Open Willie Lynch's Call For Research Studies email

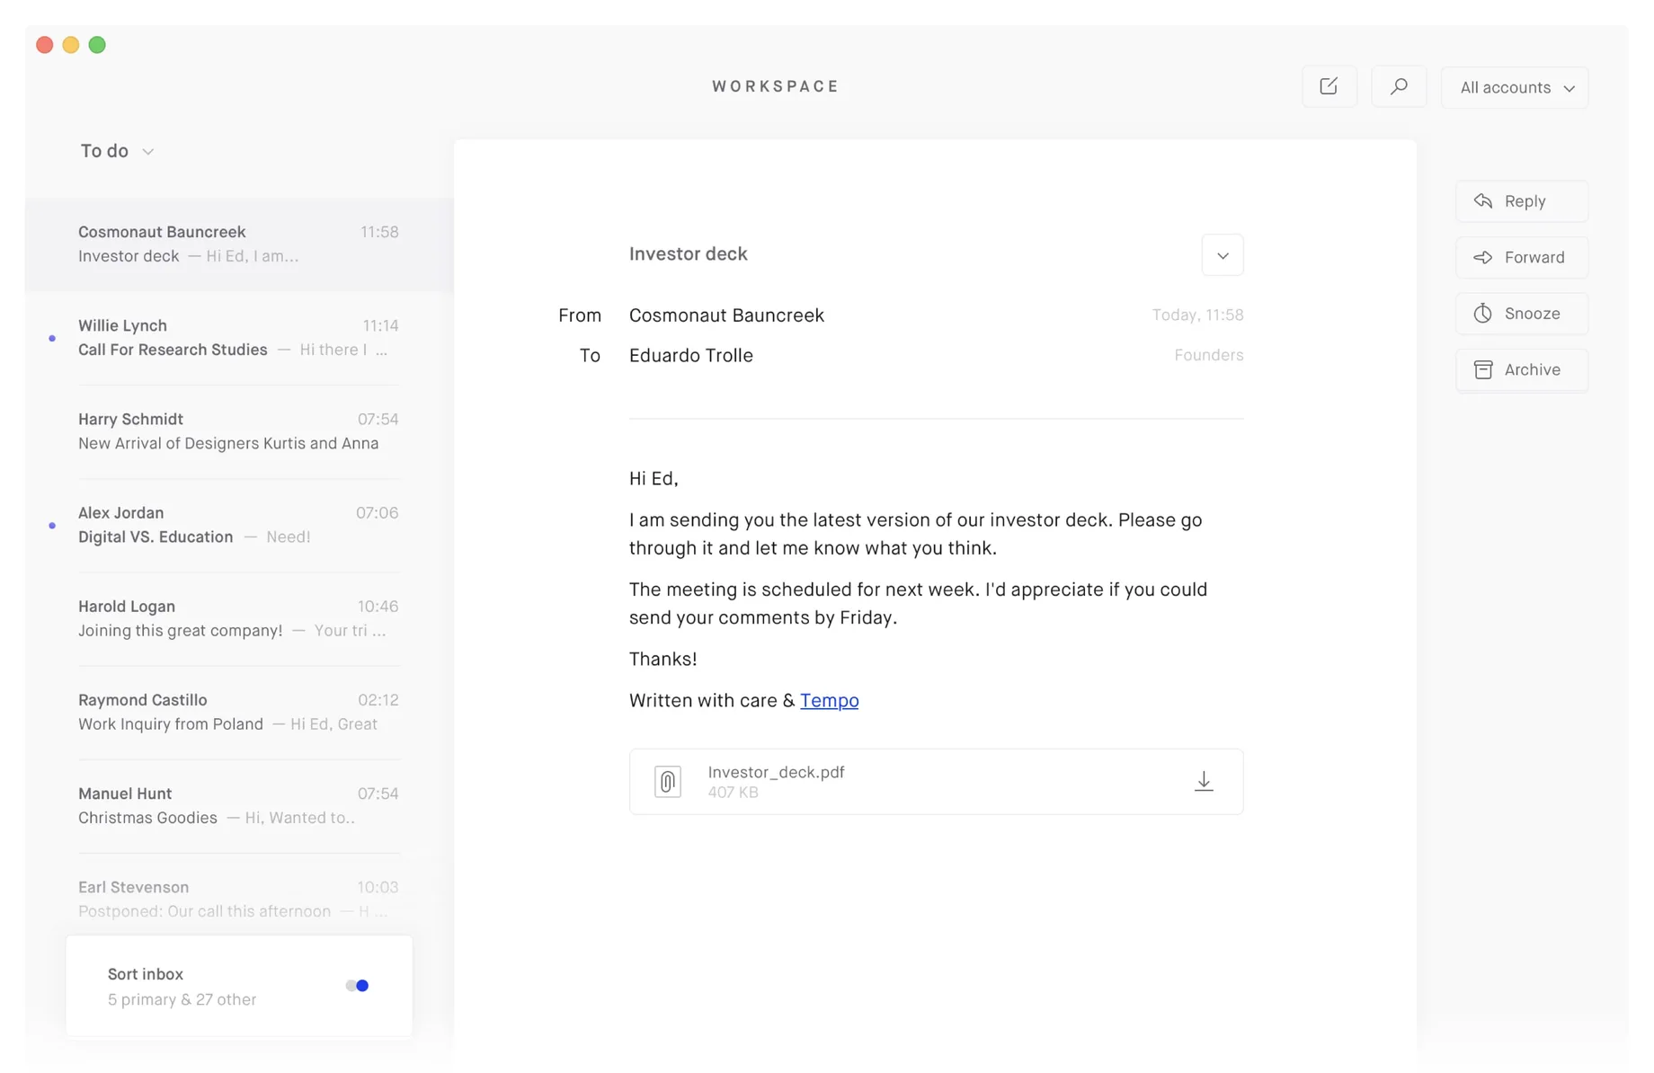[239, 338]
